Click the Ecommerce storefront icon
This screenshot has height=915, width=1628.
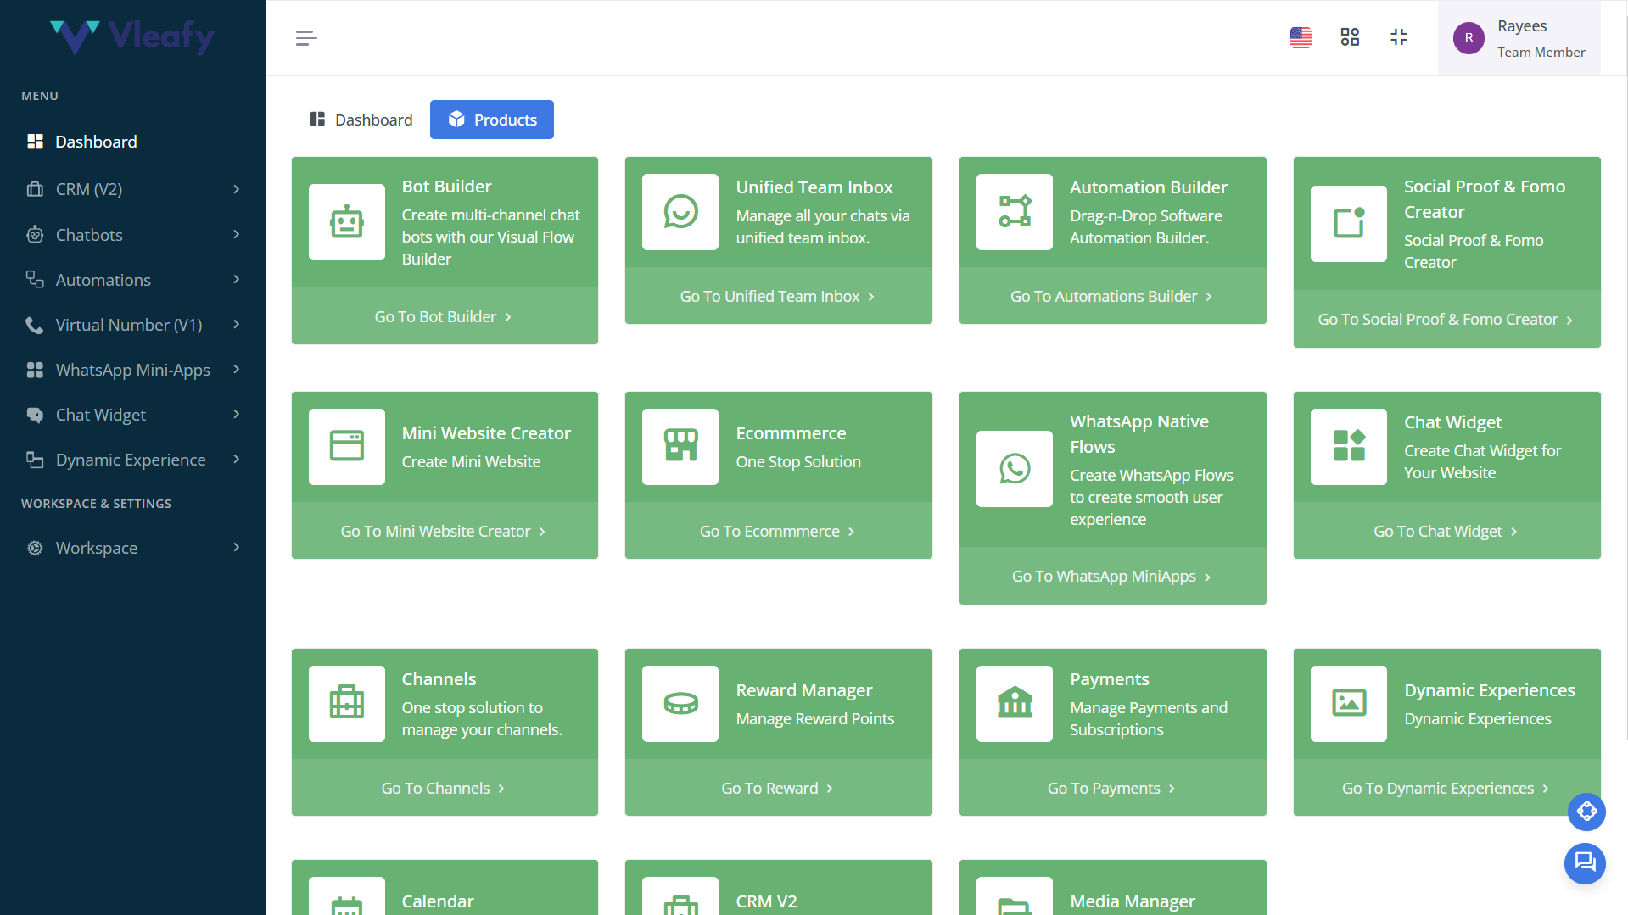(680, 446)
